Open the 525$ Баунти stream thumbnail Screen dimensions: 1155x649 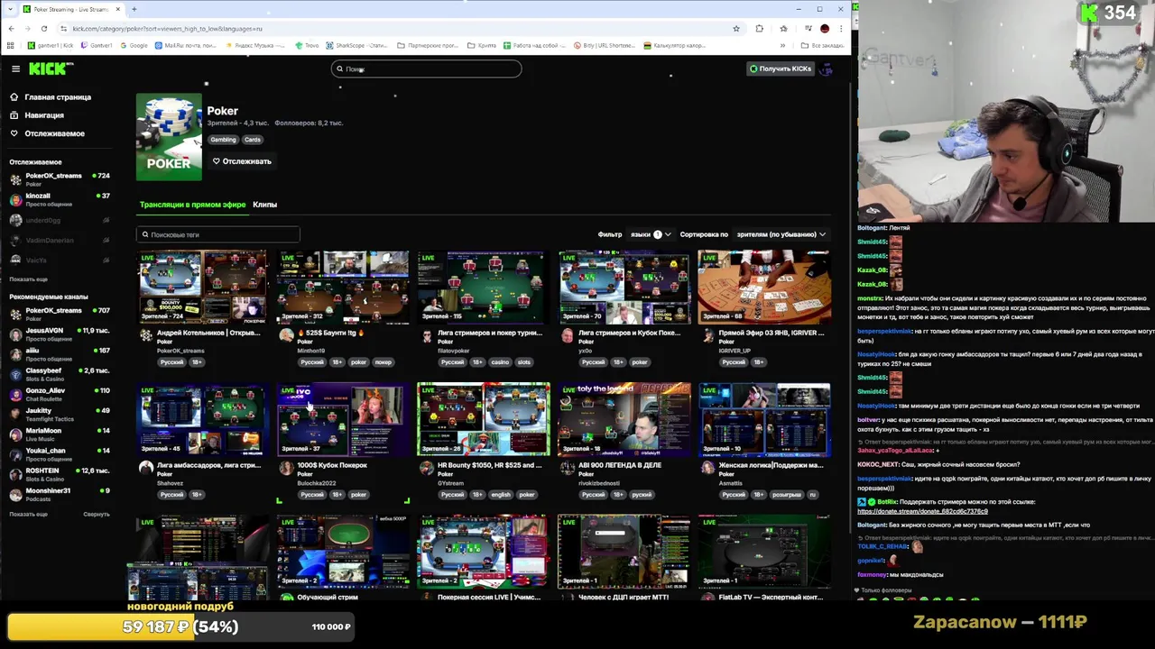(x=343, y=288)
